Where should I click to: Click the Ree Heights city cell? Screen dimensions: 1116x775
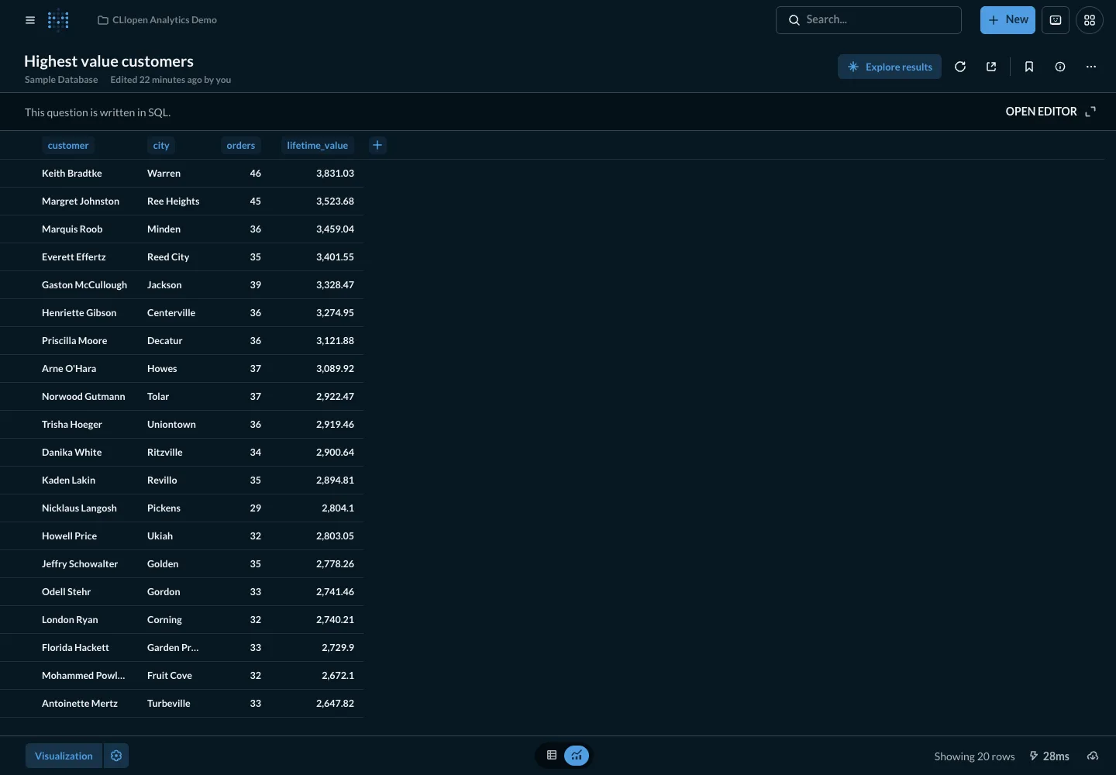click(x=173, y=201)
